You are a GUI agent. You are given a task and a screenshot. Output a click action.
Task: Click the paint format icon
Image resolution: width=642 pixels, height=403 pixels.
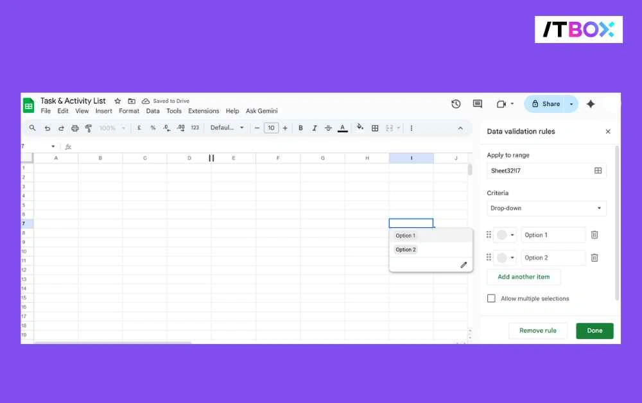[x=89, y=128]
